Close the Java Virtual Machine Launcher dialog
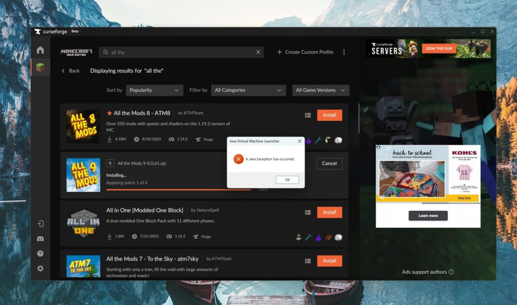 pyautogui.click(x=299, y=141)
